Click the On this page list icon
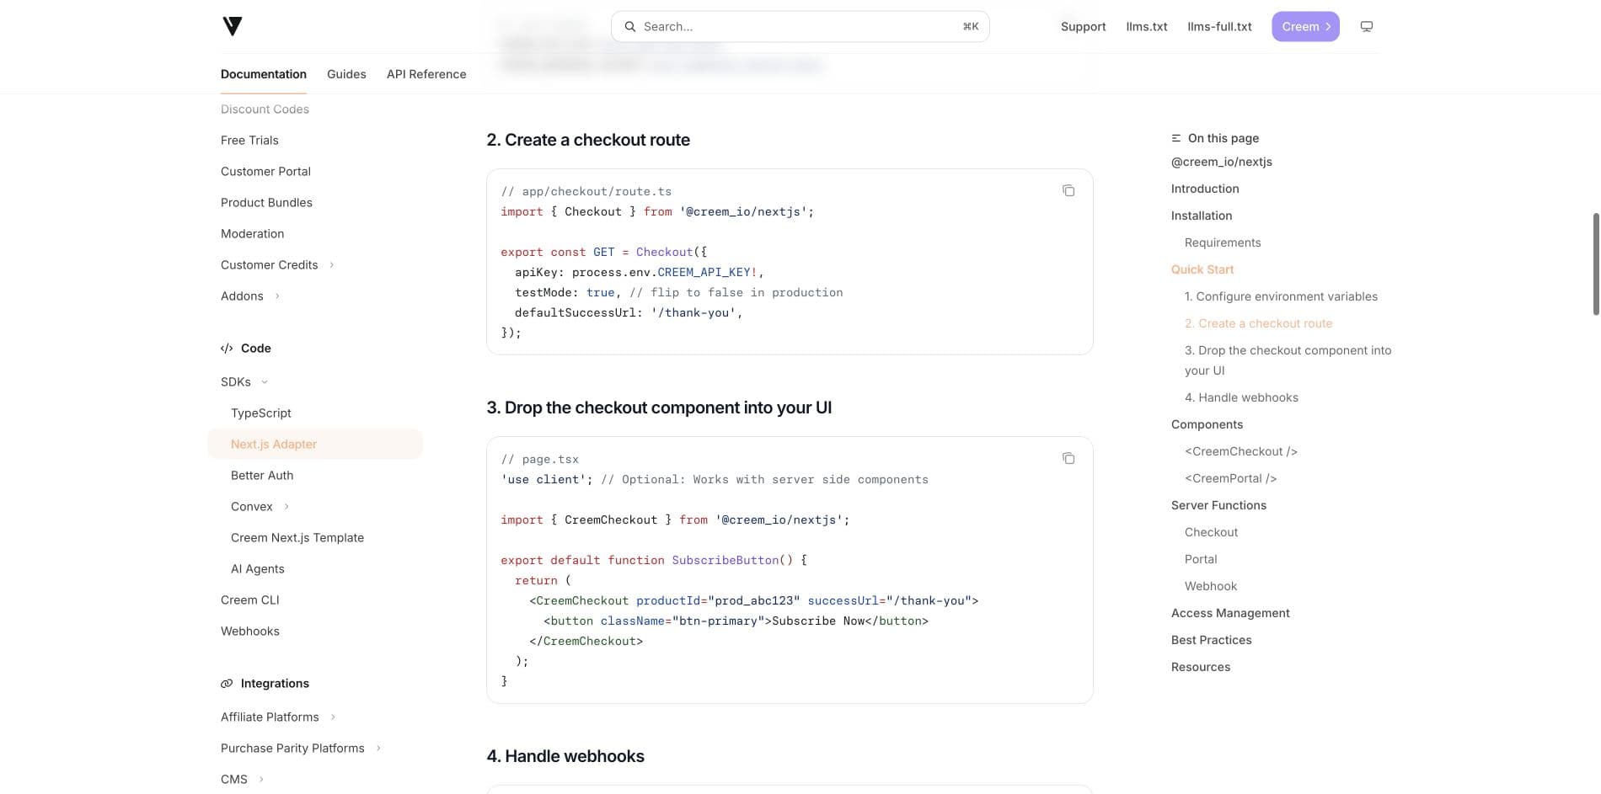The height and width of the screenshot is (794, 1601). pyautogui.click(x=1176, y=138)
